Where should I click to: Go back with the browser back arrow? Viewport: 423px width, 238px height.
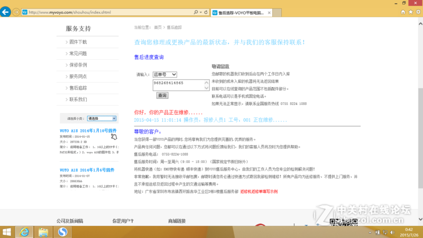pyautogui.click(x=5, y=12)
